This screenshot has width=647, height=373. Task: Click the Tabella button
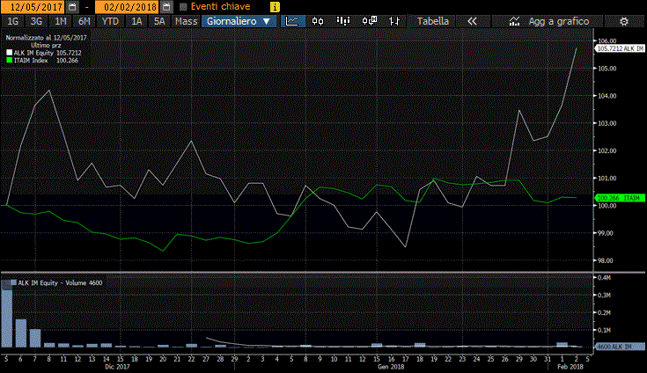point(432,20)
